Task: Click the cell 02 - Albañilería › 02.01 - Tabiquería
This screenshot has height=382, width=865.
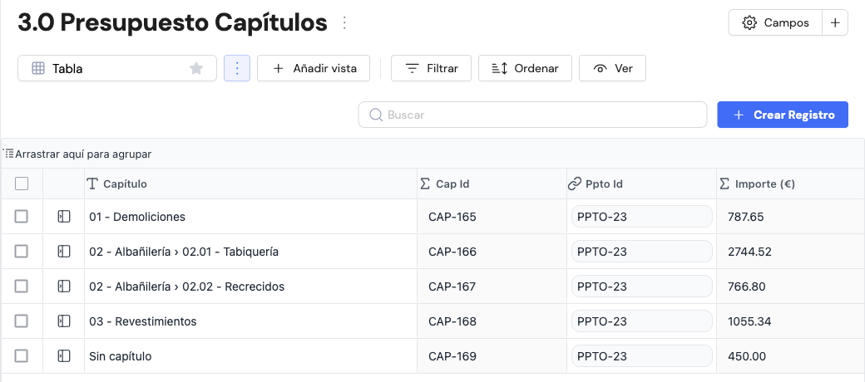Action: tap(251, 252)
